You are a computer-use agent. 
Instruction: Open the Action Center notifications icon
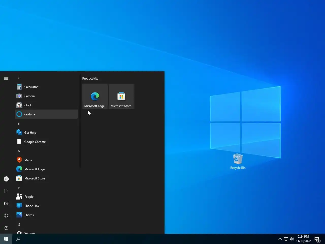click(x=317, y=239)
